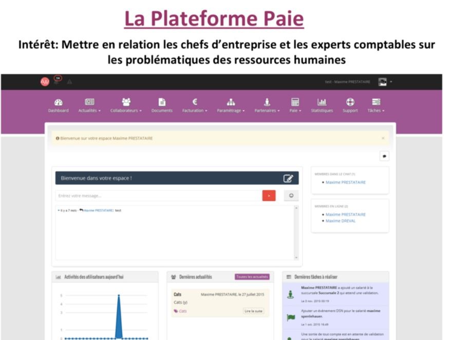Open the user account dropdown caret

391,82
